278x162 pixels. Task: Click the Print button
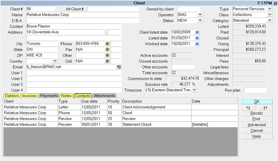click(257, 119)
